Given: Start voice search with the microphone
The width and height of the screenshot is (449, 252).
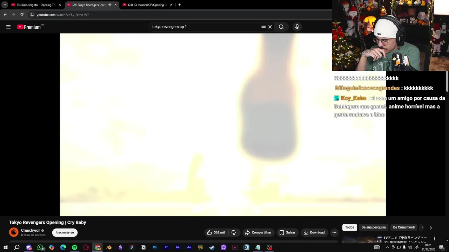Looking at the screenshot, I should click(297, 27).
